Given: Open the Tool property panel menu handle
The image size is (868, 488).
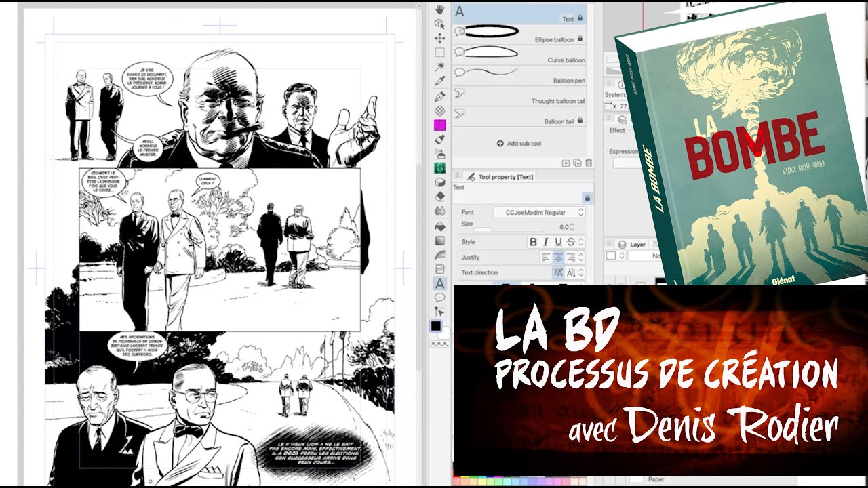Looking at the screenshot, I should [x=456, y=176].
